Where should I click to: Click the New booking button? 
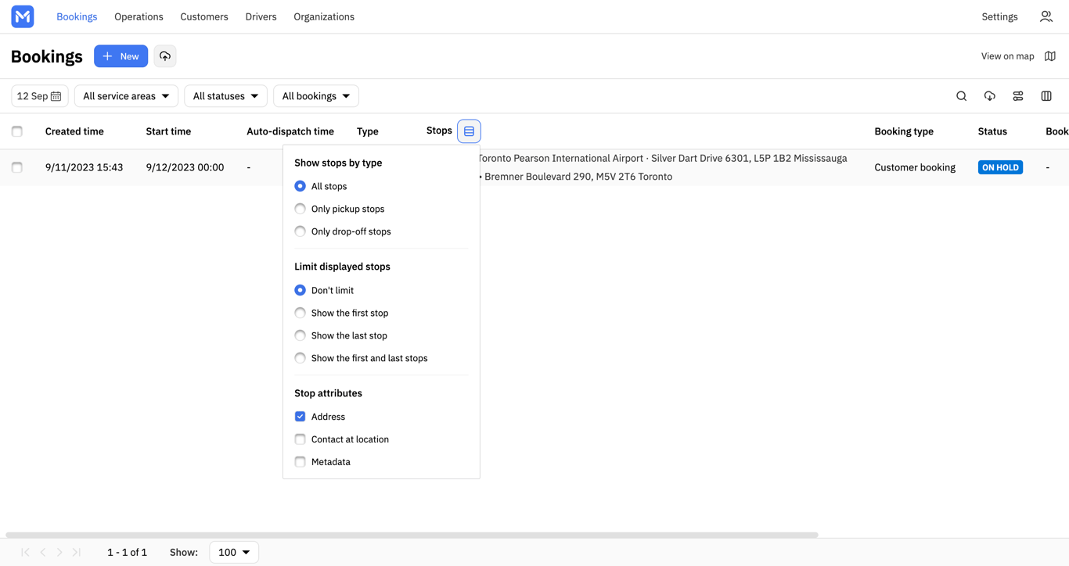click(121, 56)
